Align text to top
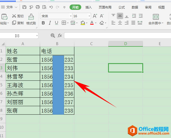 click(x=113, y=16)
